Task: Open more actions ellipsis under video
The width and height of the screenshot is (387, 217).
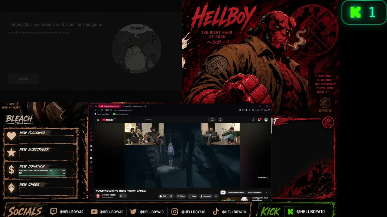Action: click(216, 196)
